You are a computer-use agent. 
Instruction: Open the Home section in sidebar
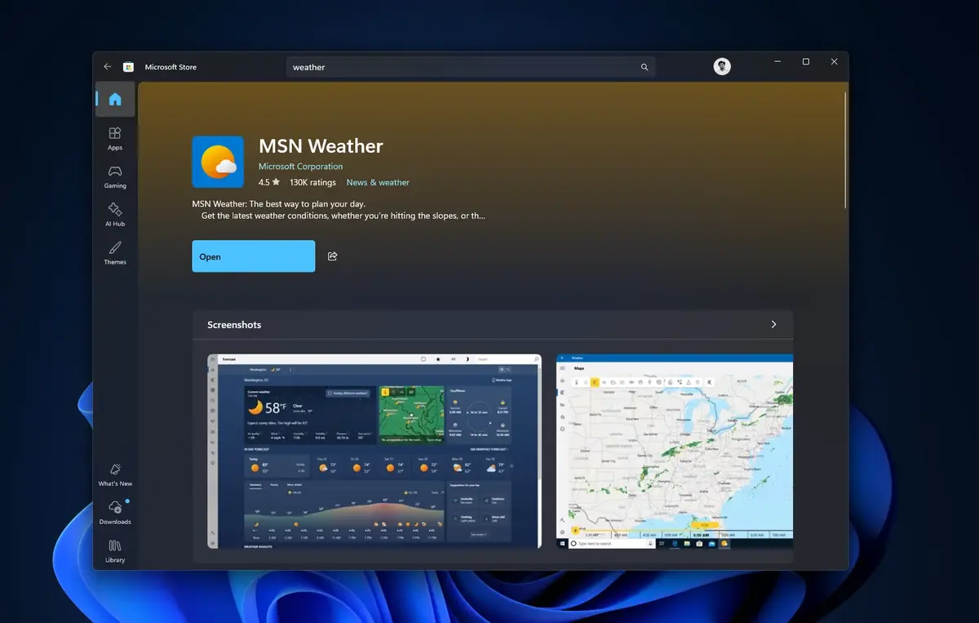click(x=115, y=100)
